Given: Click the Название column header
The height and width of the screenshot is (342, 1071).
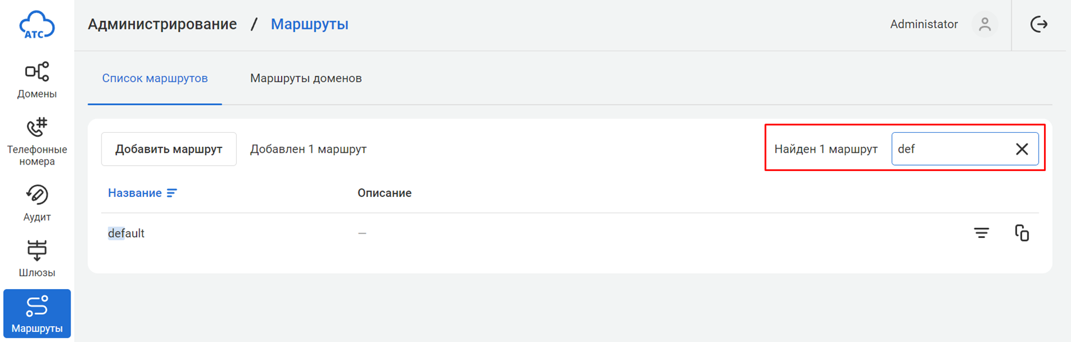Looking at the screenshot, I should [135, 193].
